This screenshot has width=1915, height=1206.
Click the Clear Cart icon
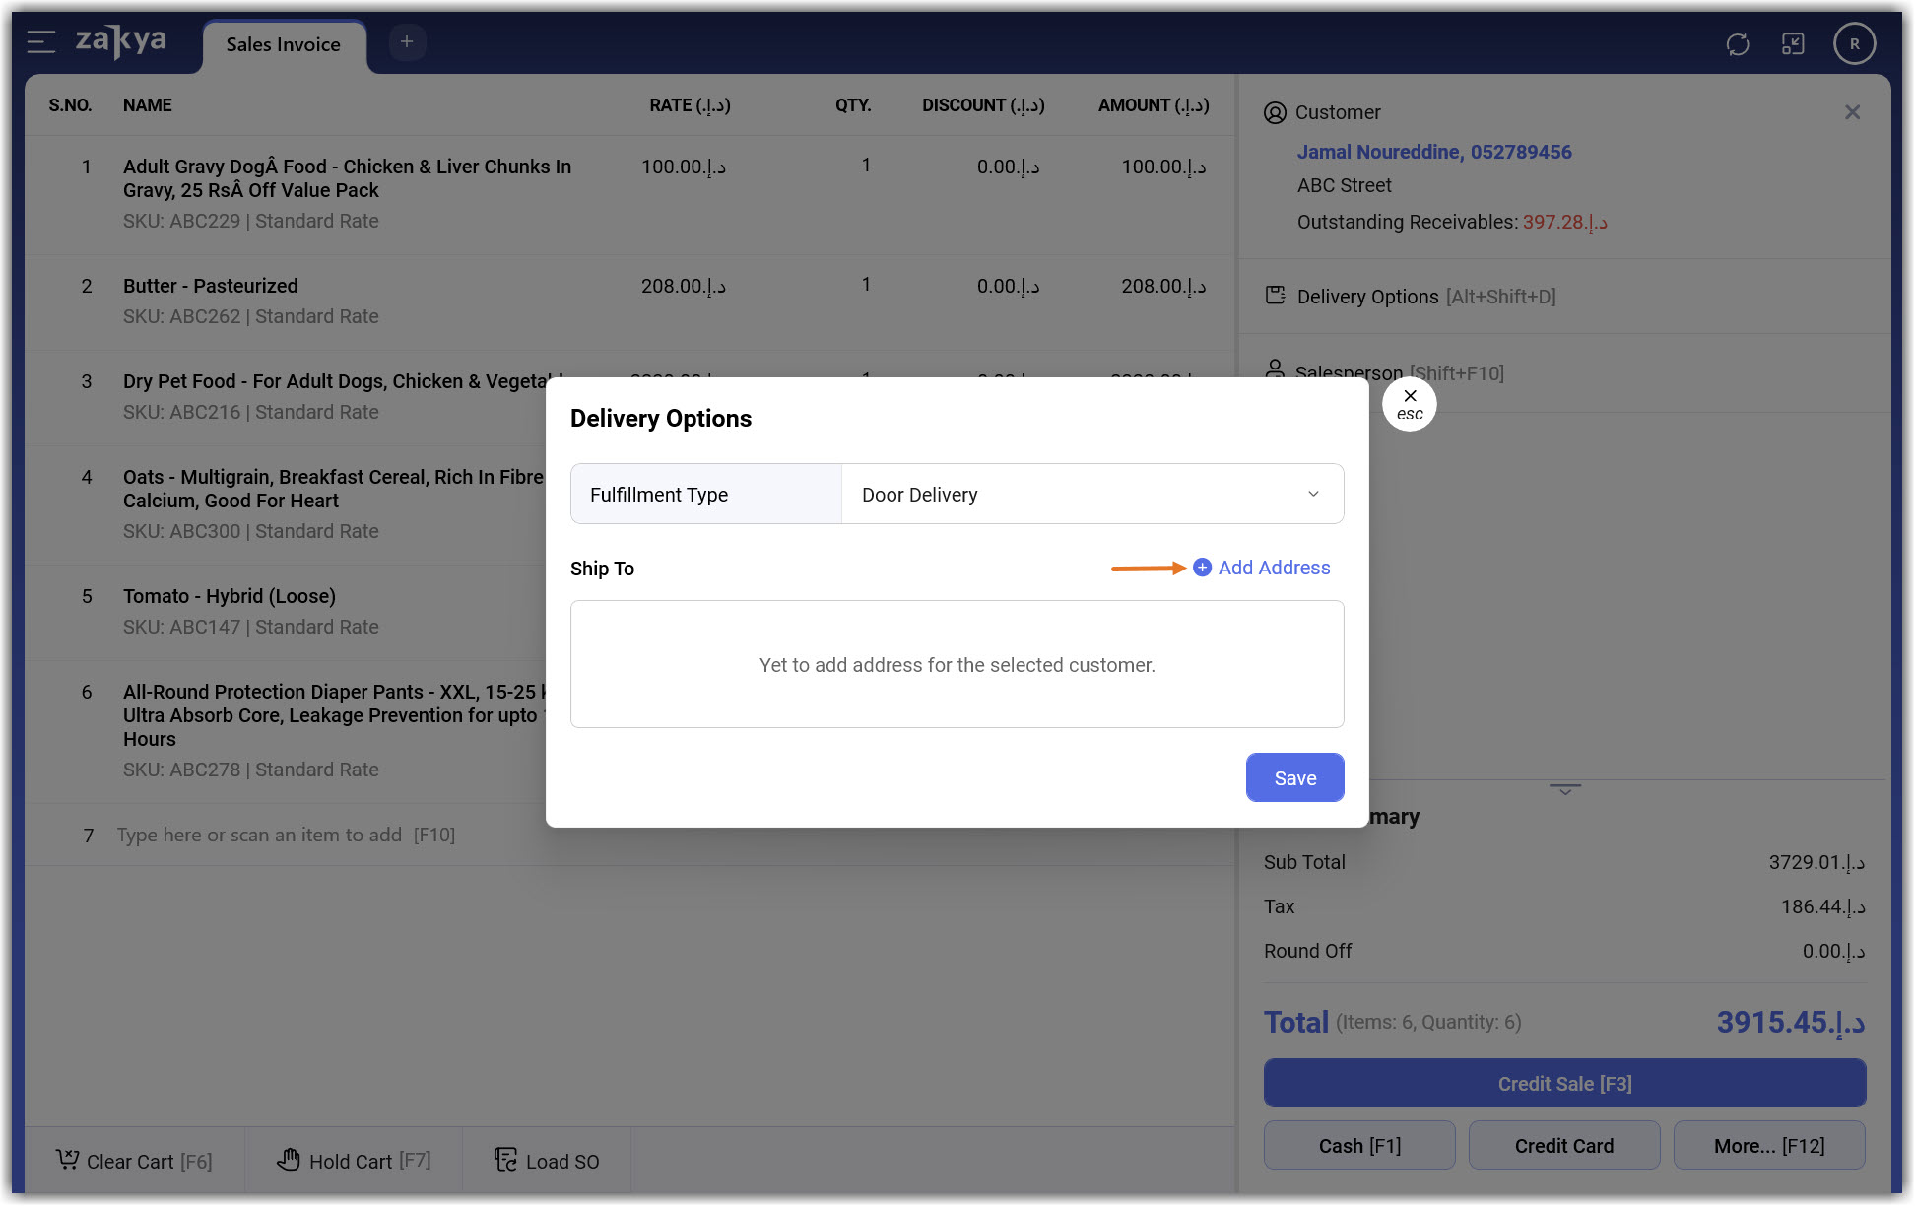[x=67, y=1160]
